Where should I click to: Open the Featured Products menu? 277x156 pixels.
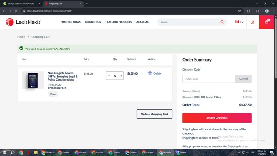pos(119,22)
